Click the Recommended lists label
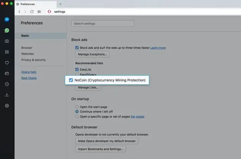The height and width of the screenshot is (159, 241). click(x=89, y=63)
